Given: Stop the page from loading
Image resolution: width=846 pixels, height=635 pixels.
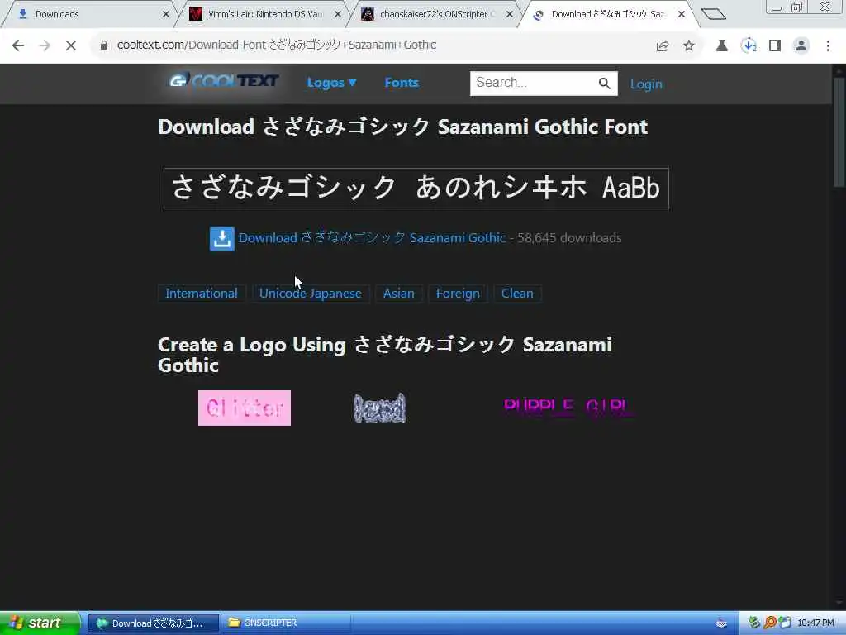Looking at the screenshot, I should tap(71, 45).
